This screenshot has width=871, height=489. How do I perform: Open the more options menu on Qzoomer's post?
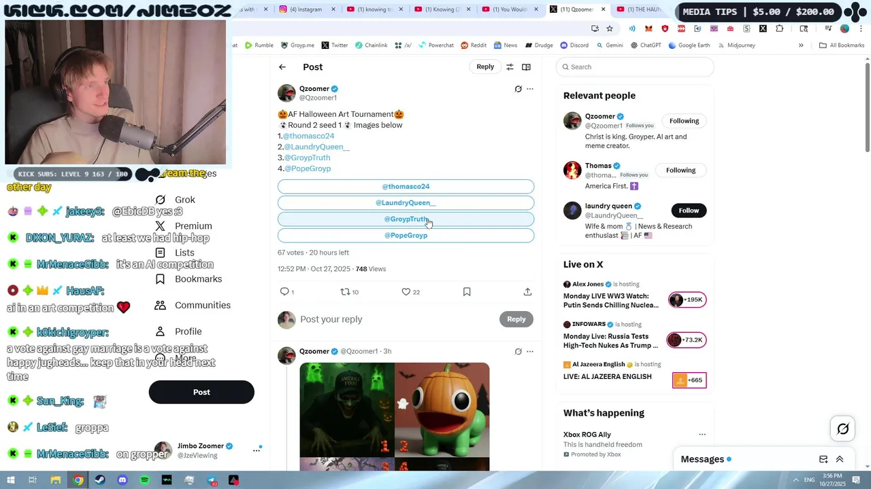(x=530, y=89)
